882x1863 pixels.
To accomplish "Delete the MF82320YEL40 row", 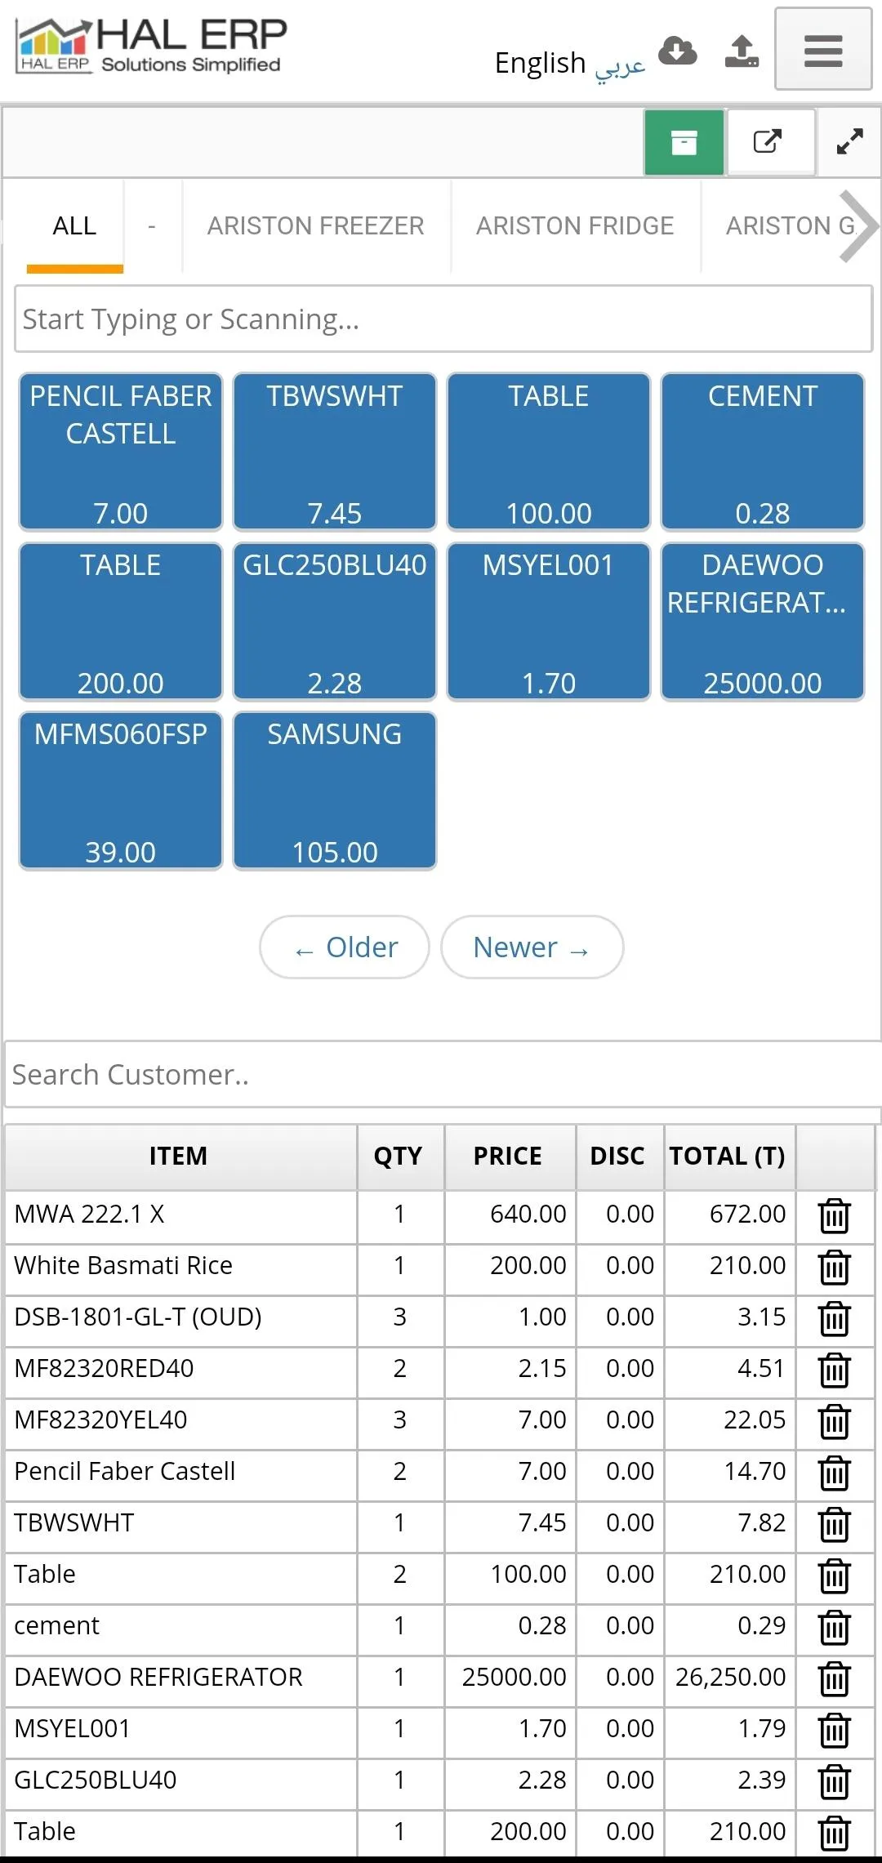I will click(x=834, y=1421).
